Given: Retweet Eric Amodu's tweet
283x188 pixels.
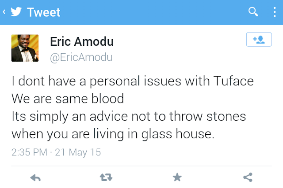Looking at the screenshot, I should pyautogui.click(x=106, y=177).
